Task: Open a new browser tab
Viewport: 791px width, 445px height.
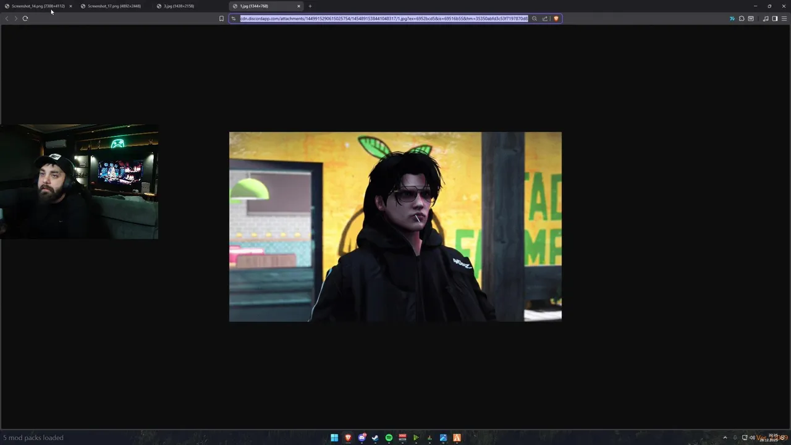Action: (310, 6)
